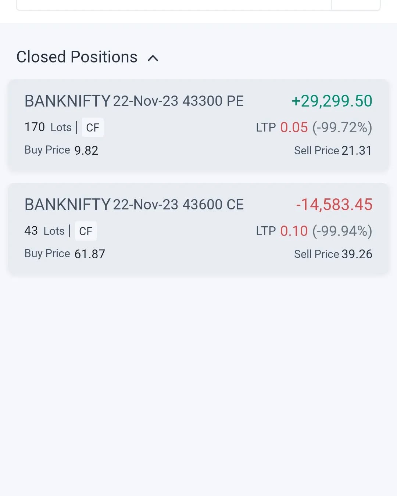397x496 pixels.
Task: Tap the LTP 0.05 value
Action: coord(294,127)
